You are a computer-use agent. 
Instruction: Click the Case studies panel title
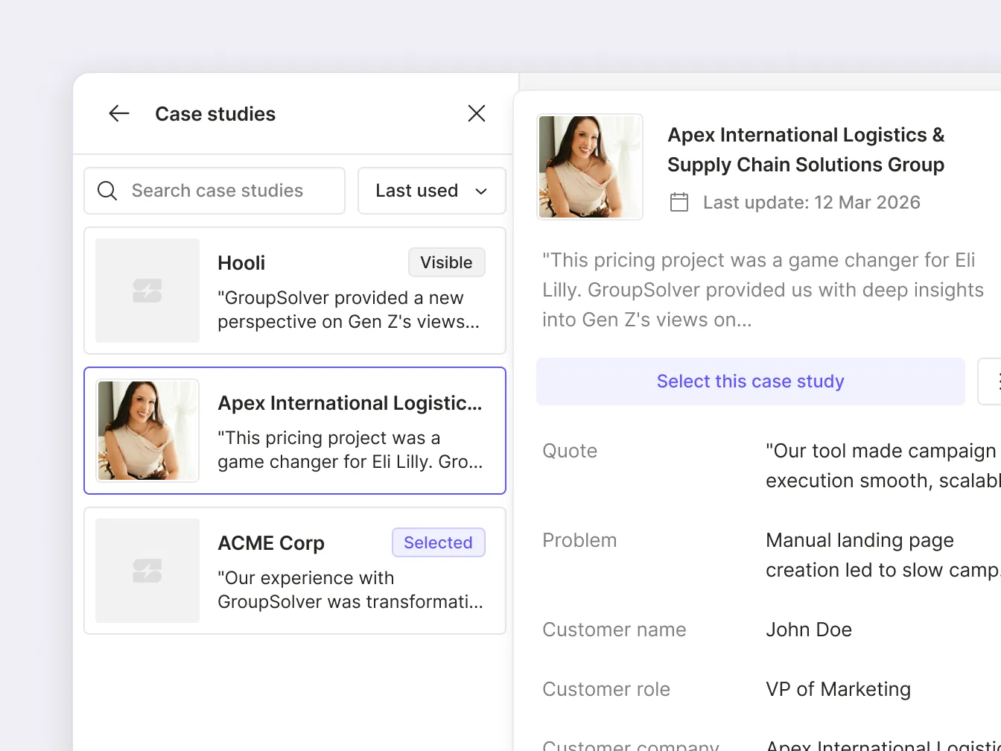coord(215,114)
